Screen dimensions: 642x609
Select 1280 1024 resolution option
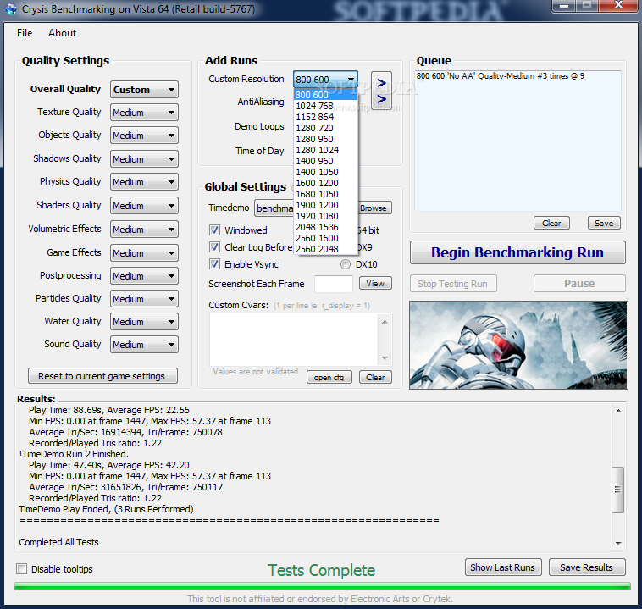click(x=325, y=150)
